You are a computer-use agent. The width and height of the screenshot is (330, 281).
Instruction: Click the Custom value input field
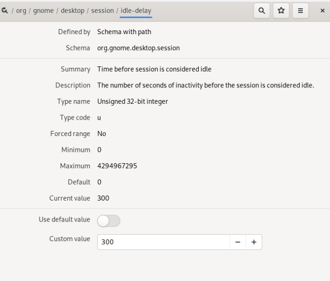click(x=164, y=242)
